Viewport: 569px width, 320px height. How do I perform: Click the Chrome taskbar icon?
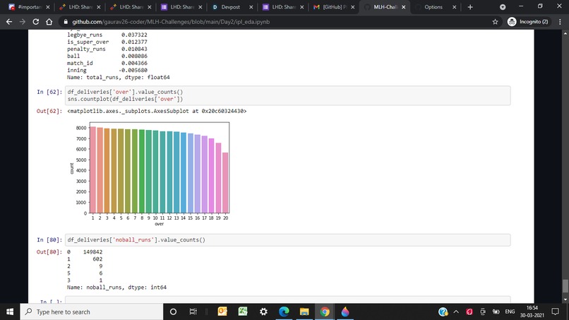(x=325, y=312)
